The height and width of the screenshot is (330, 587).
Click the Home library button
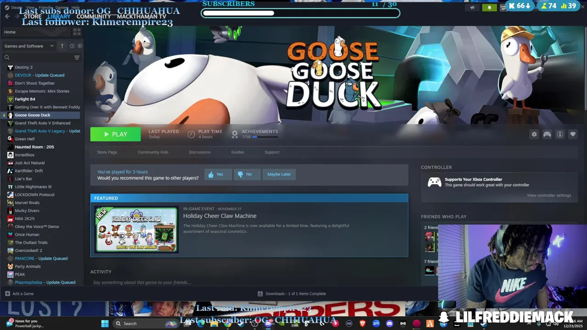click(37, 32)
